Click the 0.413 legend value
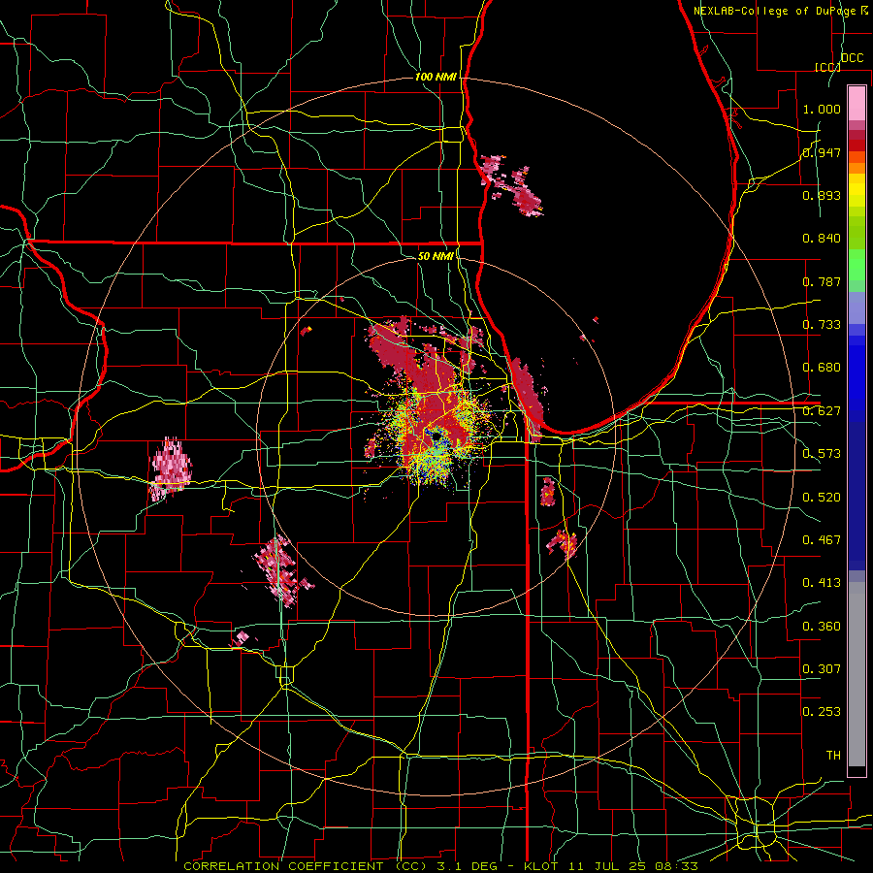 click(822, 583)
